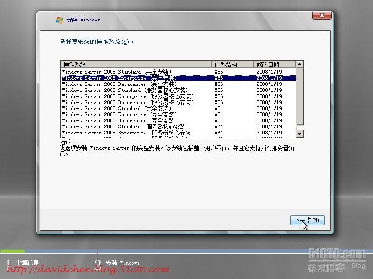The image size is (373, 279).
Task: Click the 操作系统 column header
Action: [x=136, y=64]
